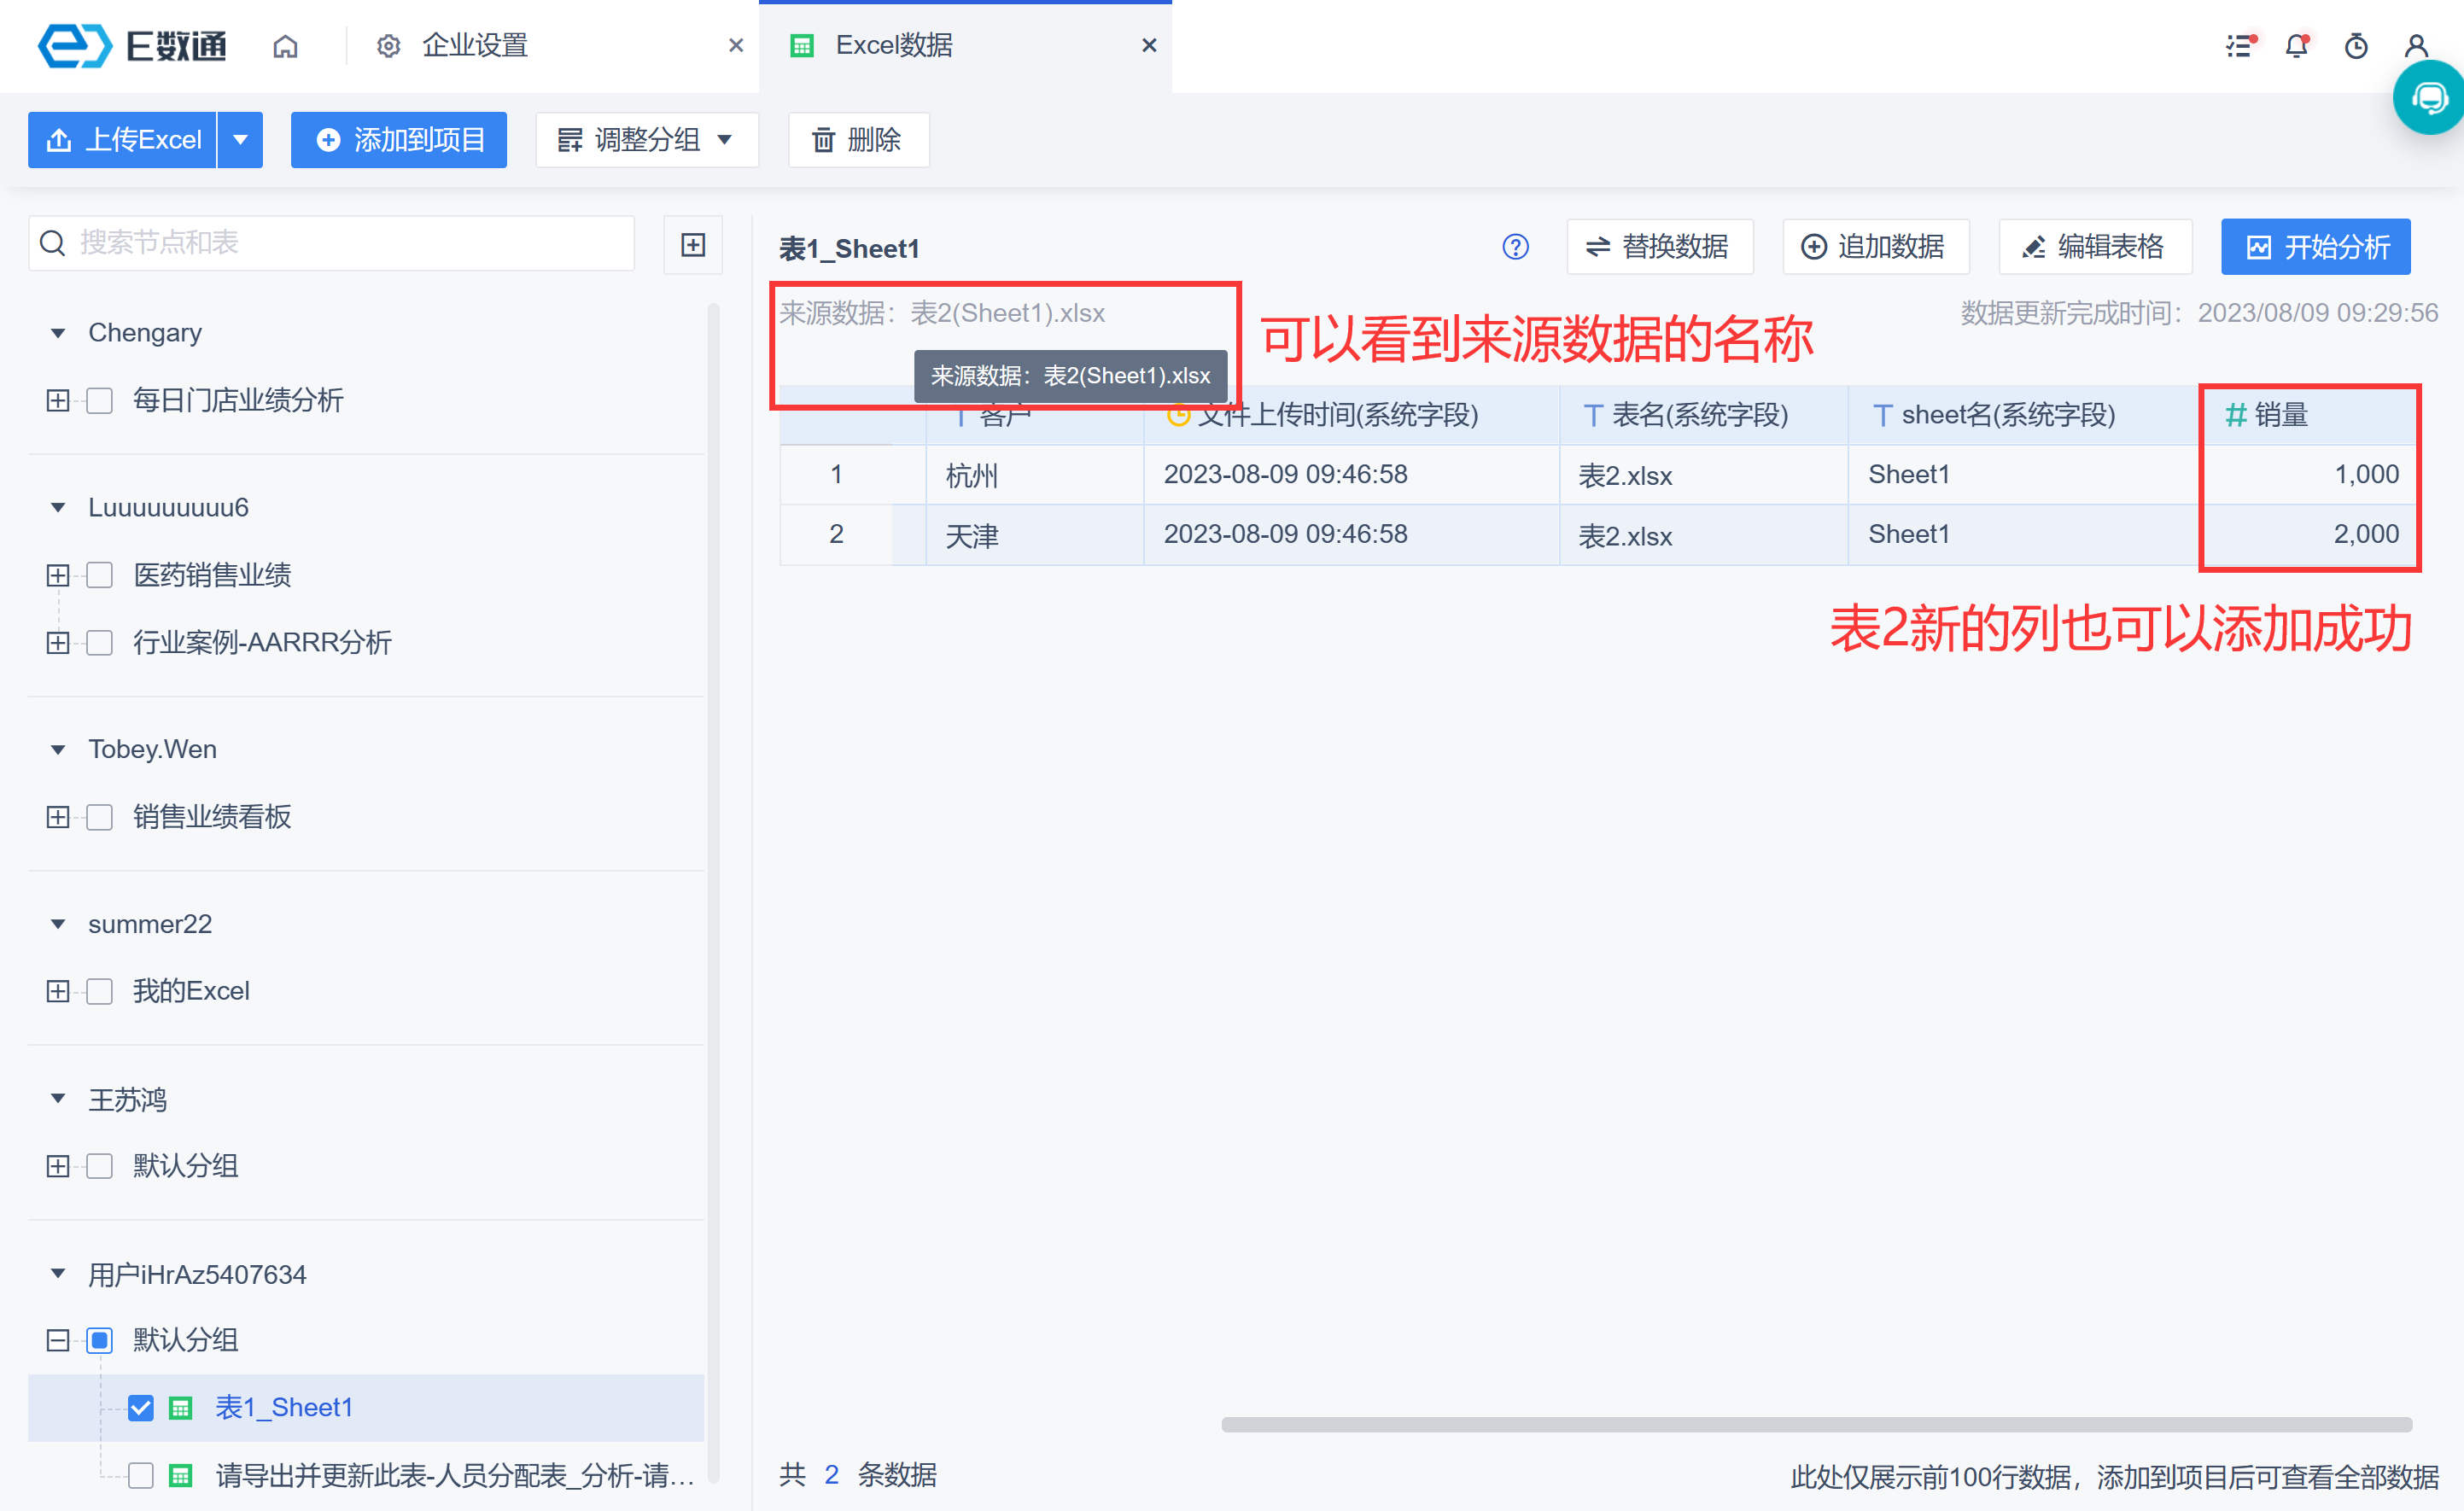Click the task list icon
Viewport: 2464px width, 1511px height.
click(2239, 46)
